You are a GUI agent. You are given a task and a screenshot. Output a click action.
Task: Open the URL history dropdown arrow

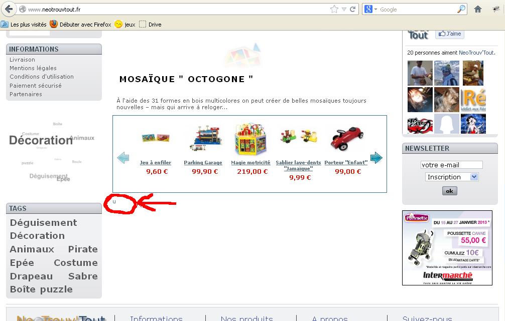(344, 10)
